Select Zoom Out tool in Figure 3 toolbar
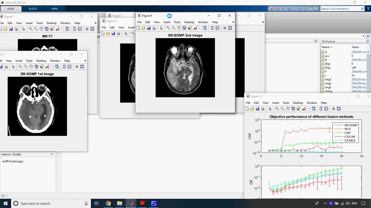Screen dimensions: 371x208 [26, 67]
